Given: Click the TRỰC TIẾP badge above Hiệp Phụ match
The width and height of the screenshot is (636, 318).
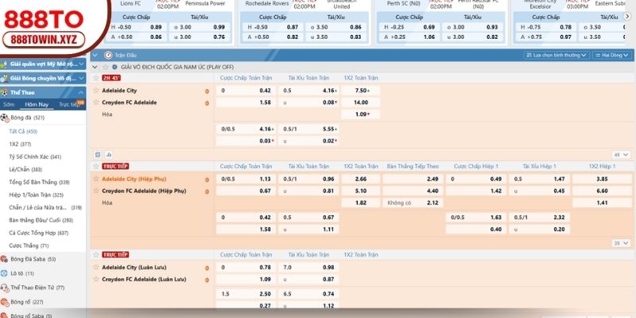Looking at the screenshot, I should (x=115, y=166).
